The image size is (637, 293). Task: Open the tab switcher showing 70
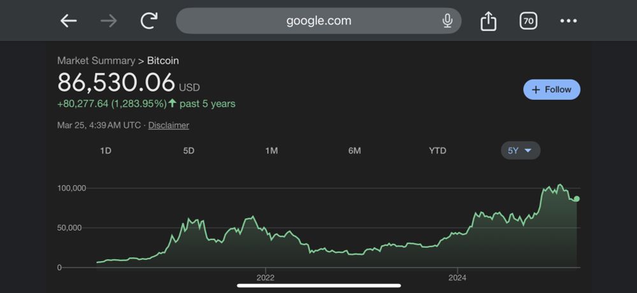pos(528,21)
